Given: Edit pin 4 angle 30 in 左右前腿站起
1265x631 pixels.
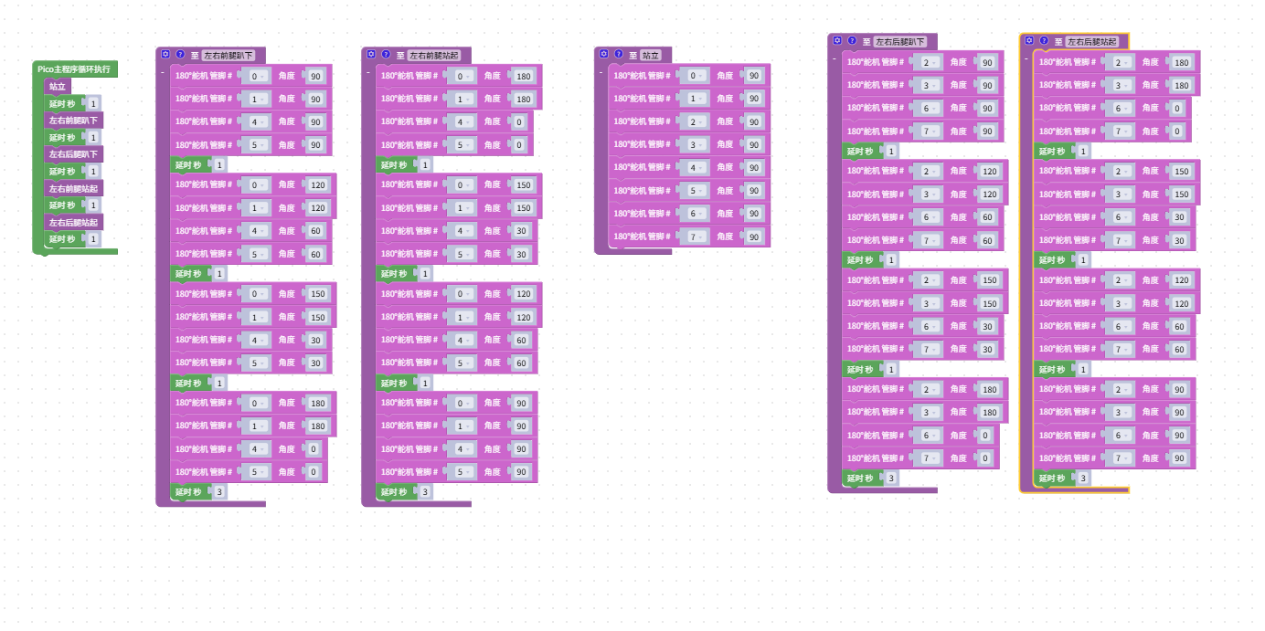Looking at the screenshot, I should click(x=521, y=231).
